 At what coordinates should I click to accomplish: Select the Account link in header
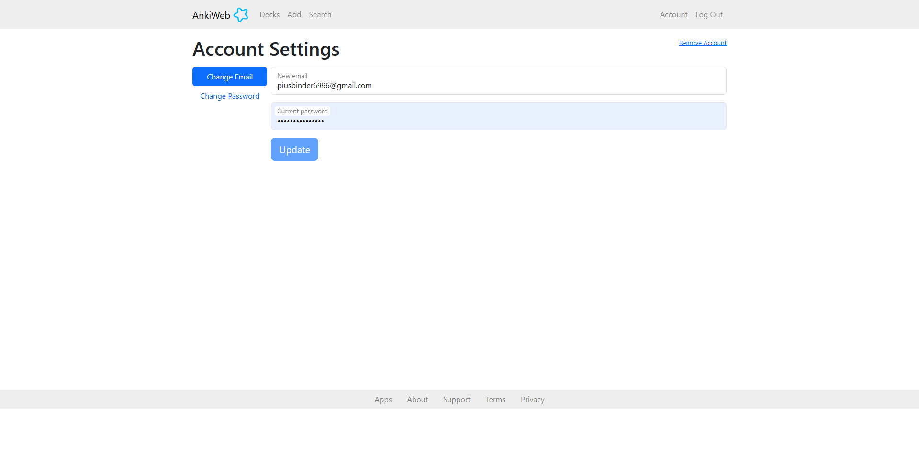click(x=673, y=15)
